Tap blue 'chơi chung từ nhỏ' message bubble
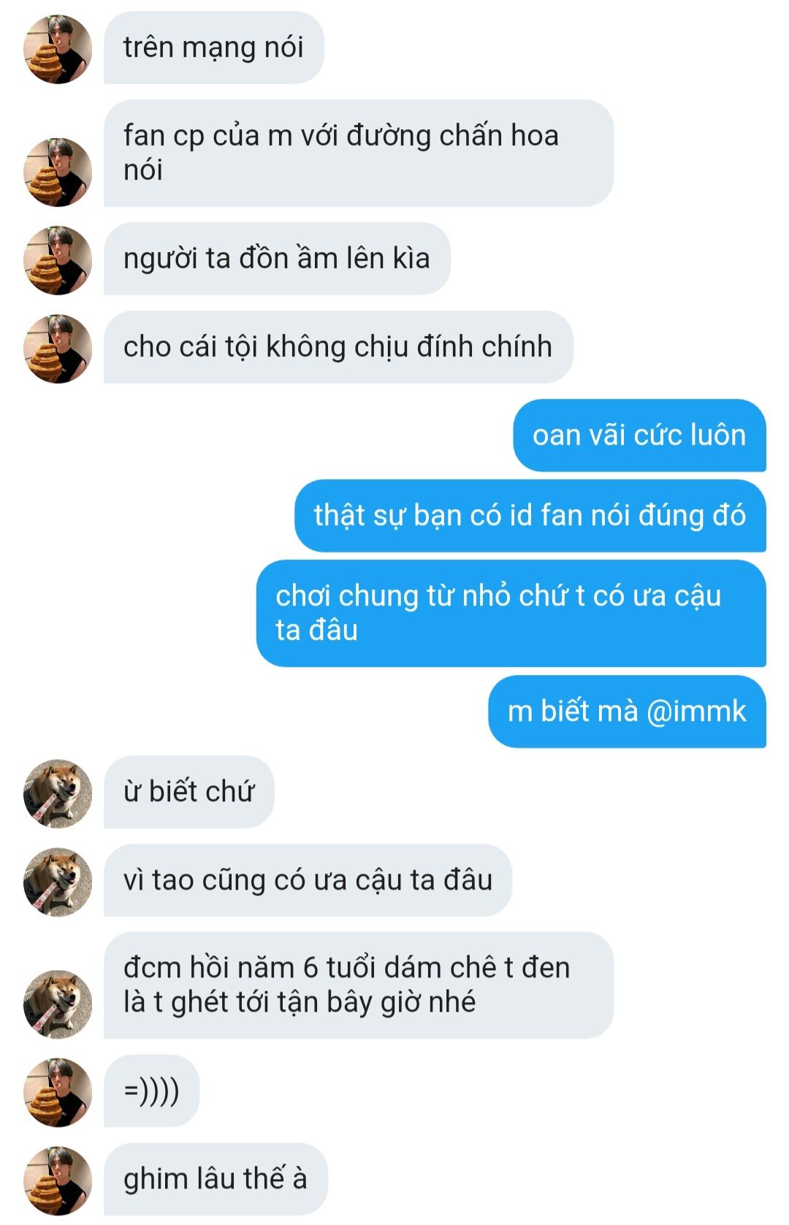This screenshot has height=1225, width=789. pos(511,613)
